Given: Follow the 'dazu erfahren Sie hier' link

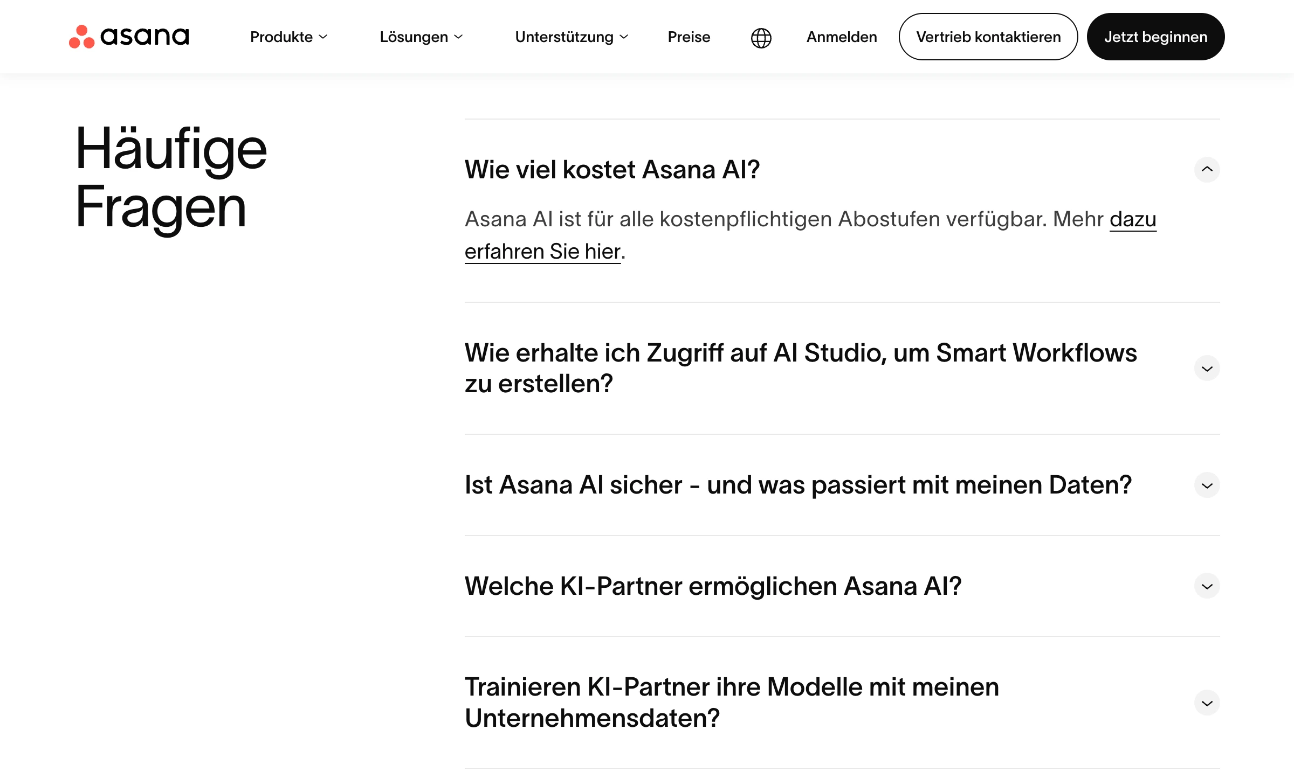Looking at the screenshot, I should pos(542,252).
